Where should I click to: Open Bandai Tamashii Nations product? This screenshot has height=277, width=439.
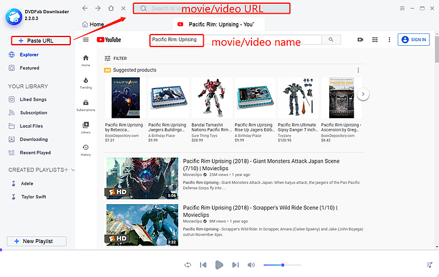coord(212,110)
